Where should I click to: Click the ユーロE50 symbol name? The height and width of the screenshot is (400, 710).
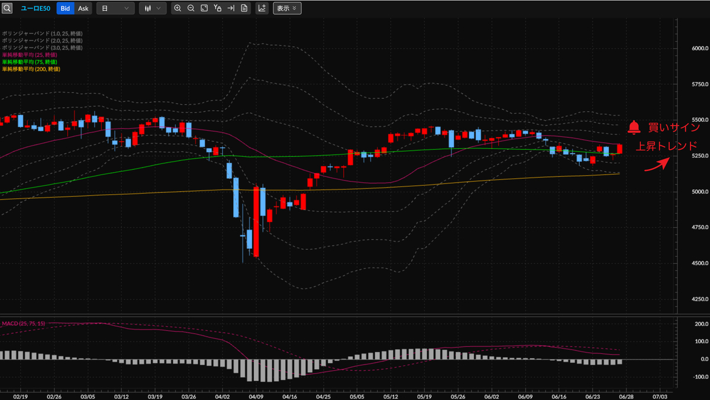pos(35,8)
